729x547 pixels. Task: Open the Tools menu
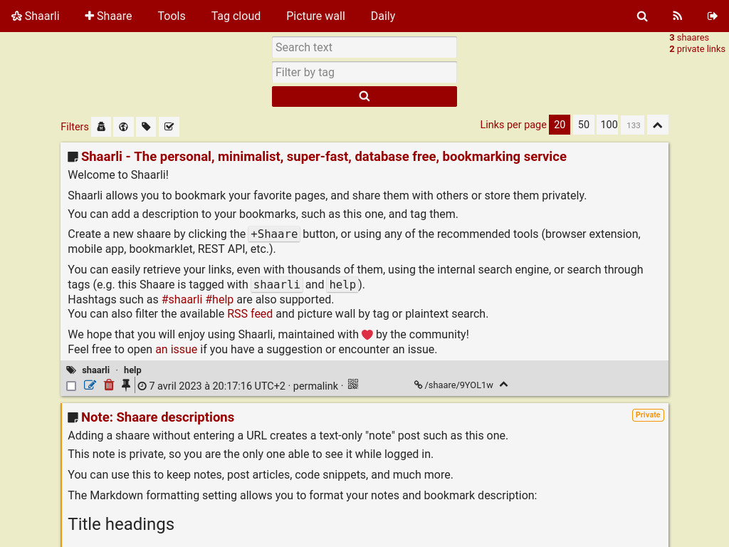tap(172, 16)
